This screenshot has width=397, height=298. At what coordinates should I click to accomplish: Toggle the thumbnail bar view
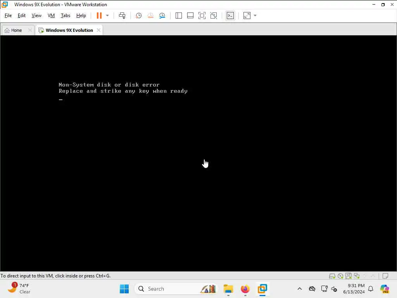pyautogui.click(x=190, y=16)
